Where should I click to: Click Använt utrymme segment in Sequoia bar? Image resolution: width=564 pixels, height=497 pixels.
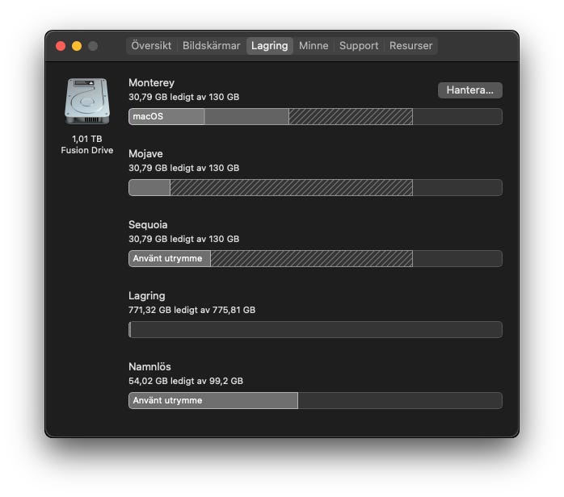(170, 258)
